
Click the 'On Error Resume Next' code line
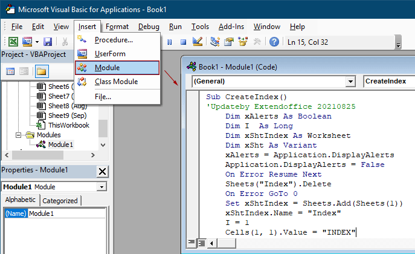coord(274,174)
